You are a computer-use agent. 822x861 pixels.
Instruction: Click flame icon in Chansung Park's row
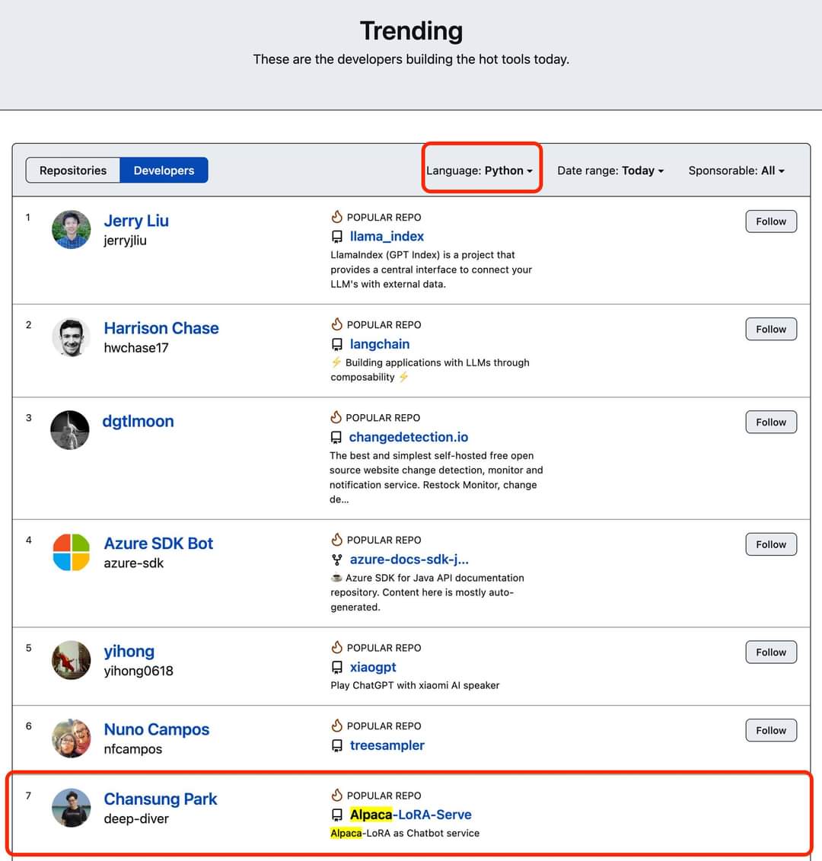336,795
